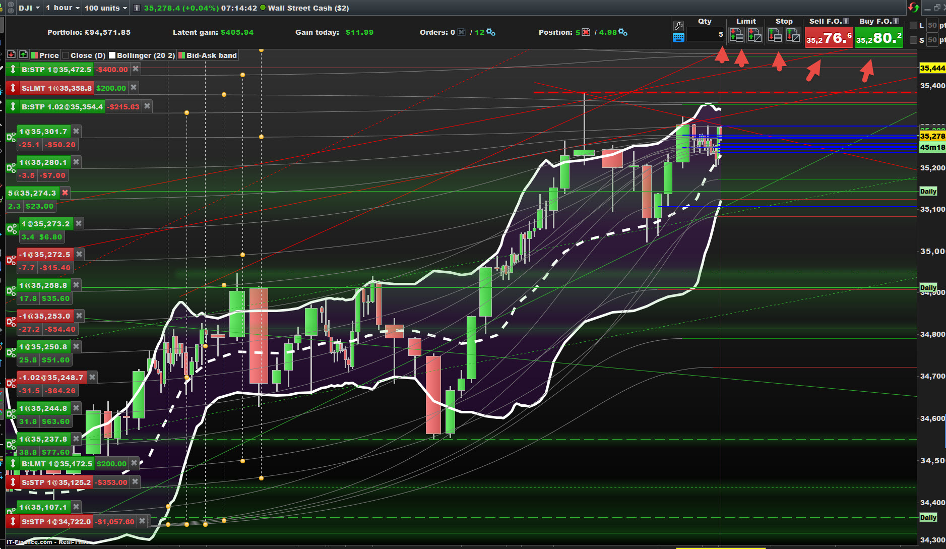Screen dimensions: 946x549
Task: Cancel the B:STP 1.02@35,354.4 order
Action: click(x=147, y=106)
